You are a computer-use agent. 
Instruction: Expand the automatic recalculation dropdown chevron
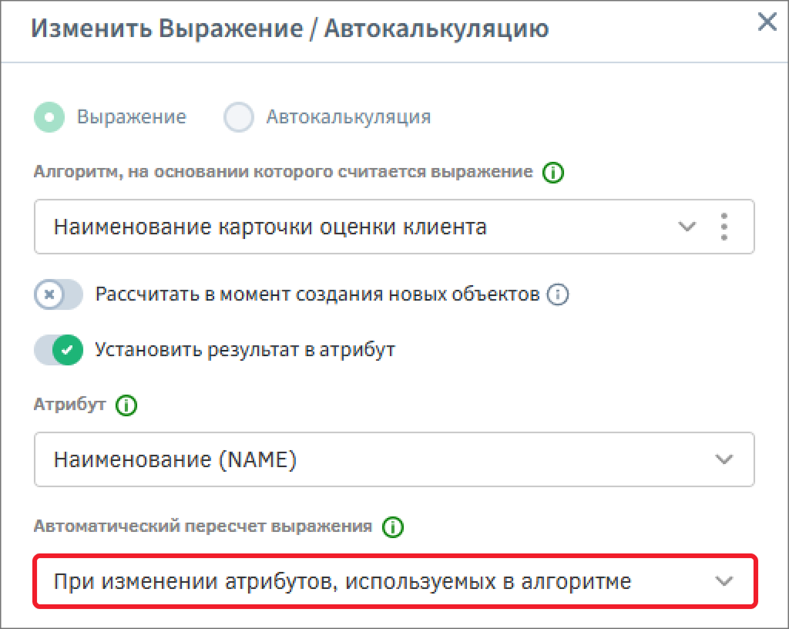click(x=724, y=581)
